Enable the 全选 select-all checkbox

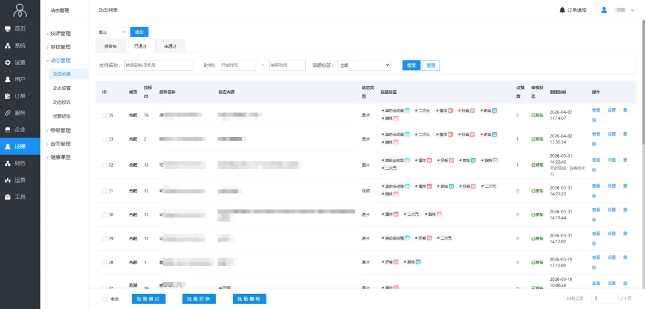tap(105, 299)
